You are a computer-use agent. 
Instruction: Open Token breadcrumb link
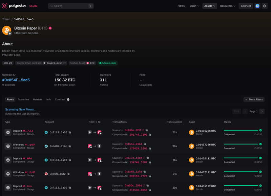(x=6, y=19)
